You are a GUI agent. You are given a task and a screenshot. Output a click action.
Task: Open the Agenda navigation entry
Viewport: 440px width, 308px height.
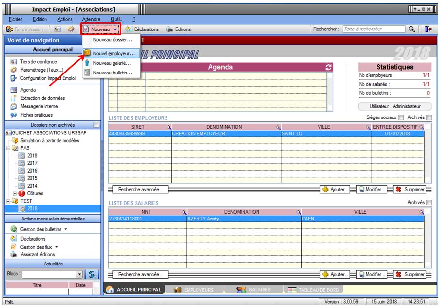28,90
